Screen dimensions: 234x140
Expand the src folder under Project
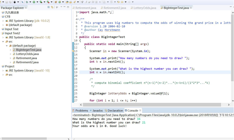click(3, 75)
